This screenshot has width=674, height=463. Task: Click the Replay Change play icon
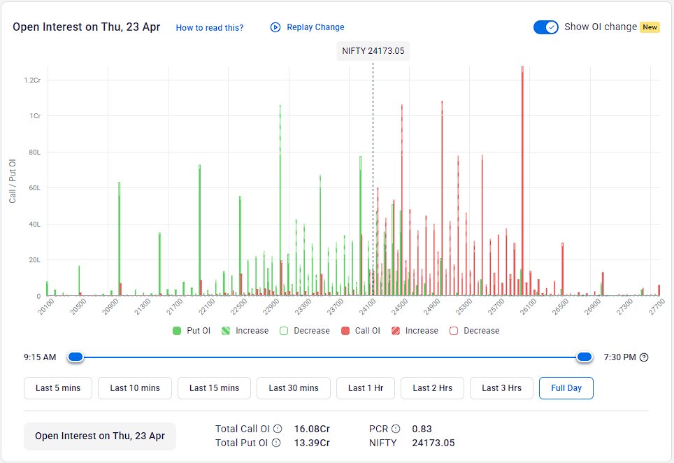(274, 27)
